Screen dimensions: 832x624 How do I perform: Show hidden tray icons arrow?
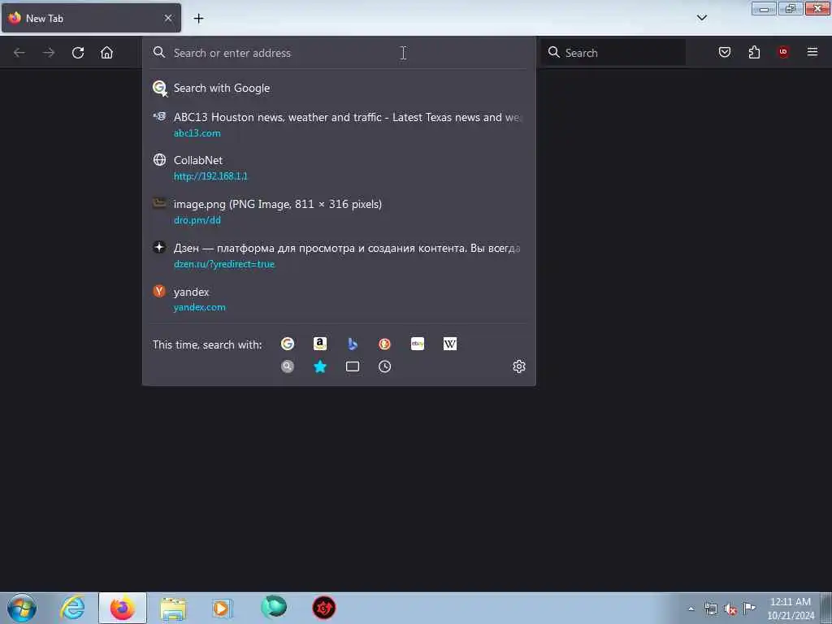[691, 609]
